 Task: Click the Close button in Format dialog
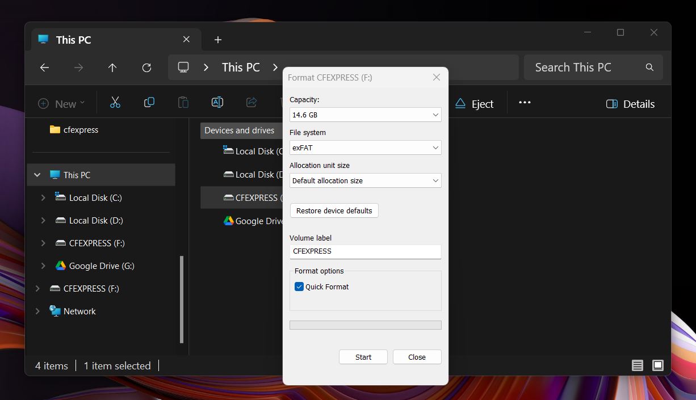coord(417,357)
